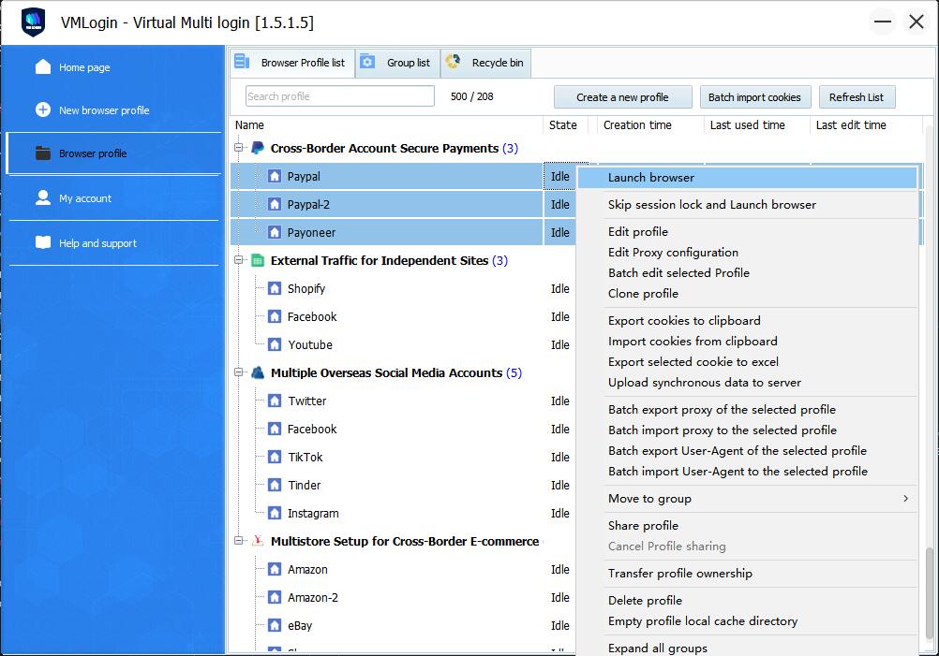Click the icon beside Multiple Overseas Social Media Accounts
Image resolution: width=939 pixels, height=656 pixels.
point(258,372)
